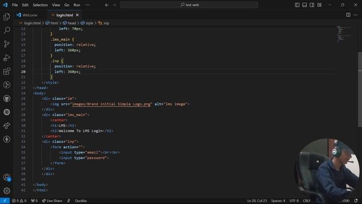This screenshot has height=204, width=362.
Task: Open the Search view in activity bar
Action: [x=7, y=30]
